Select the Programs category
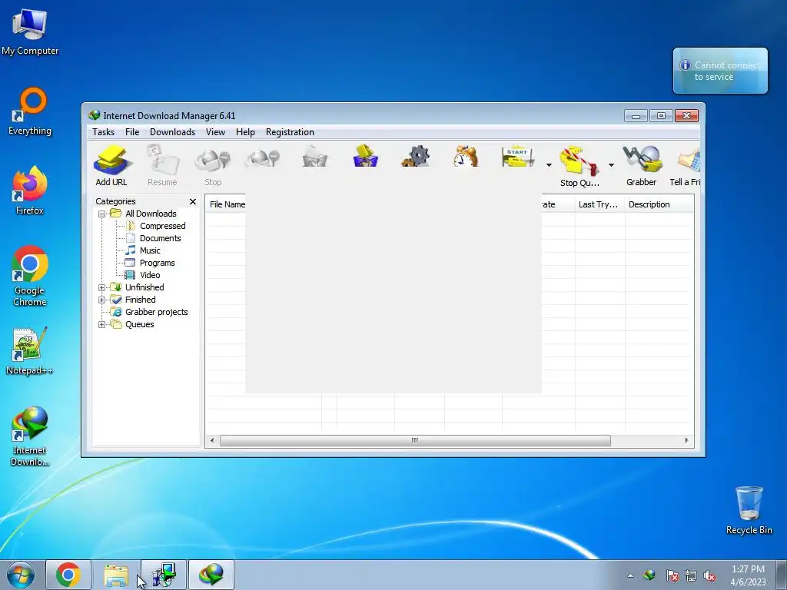 point(157,263)
